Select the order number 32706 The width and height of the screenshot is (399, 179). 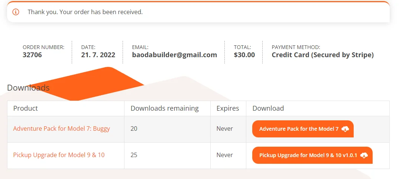(32, 55)
